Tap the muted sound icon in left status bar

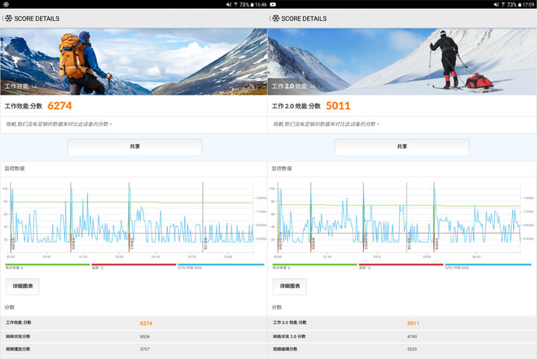pos(227,4)
